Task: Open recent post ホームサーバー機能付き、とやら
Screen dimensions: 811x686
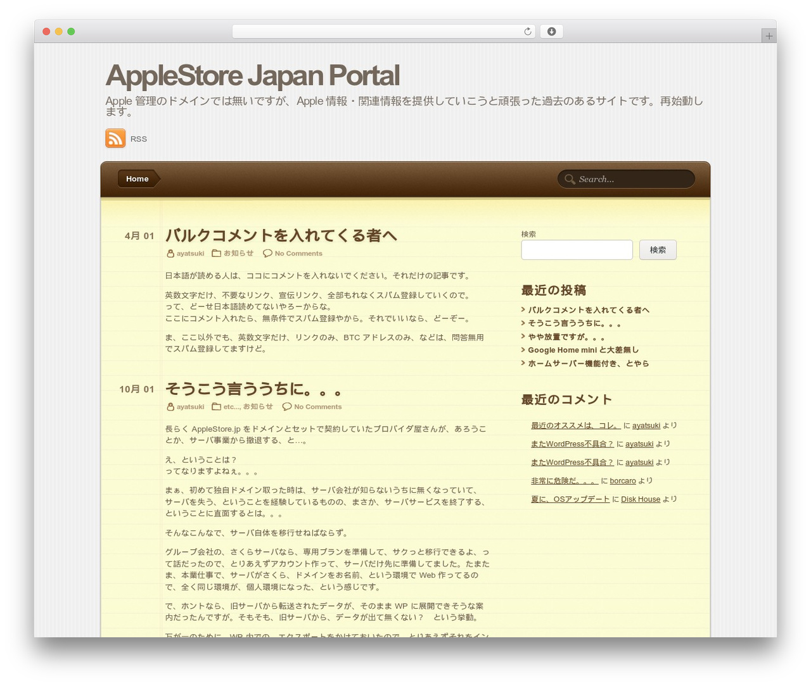Action: (589, 363)
